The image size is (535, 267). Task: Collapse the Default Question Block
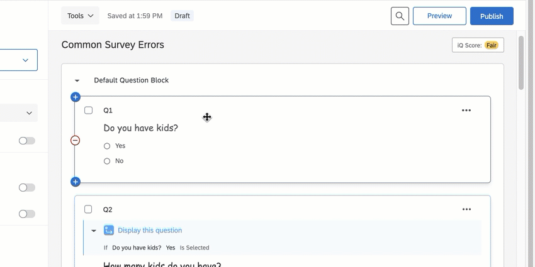tap(77, 80)
